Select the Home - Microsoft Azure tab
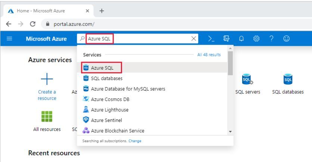Image resolution: width=312 pixels, height=162 pixels. click(x=49, y=11)
